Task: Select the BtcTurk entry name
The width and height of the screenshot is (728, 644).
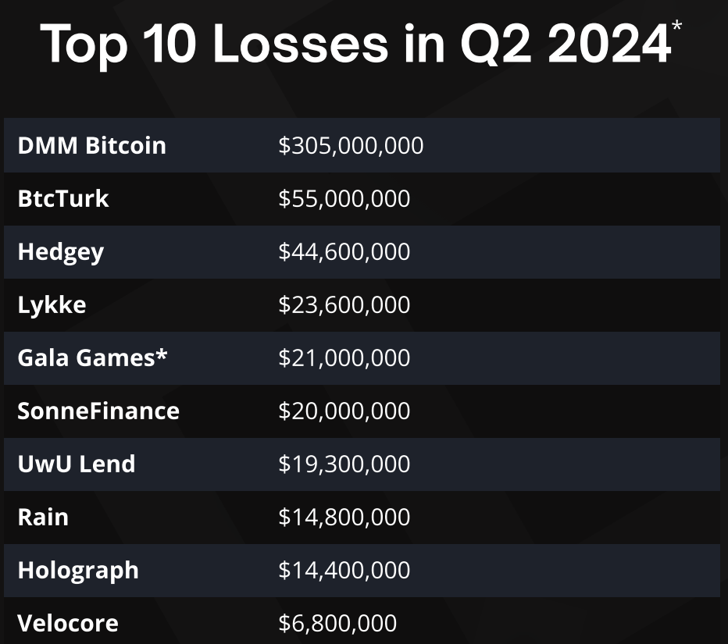Action: (x=63, y=198)
